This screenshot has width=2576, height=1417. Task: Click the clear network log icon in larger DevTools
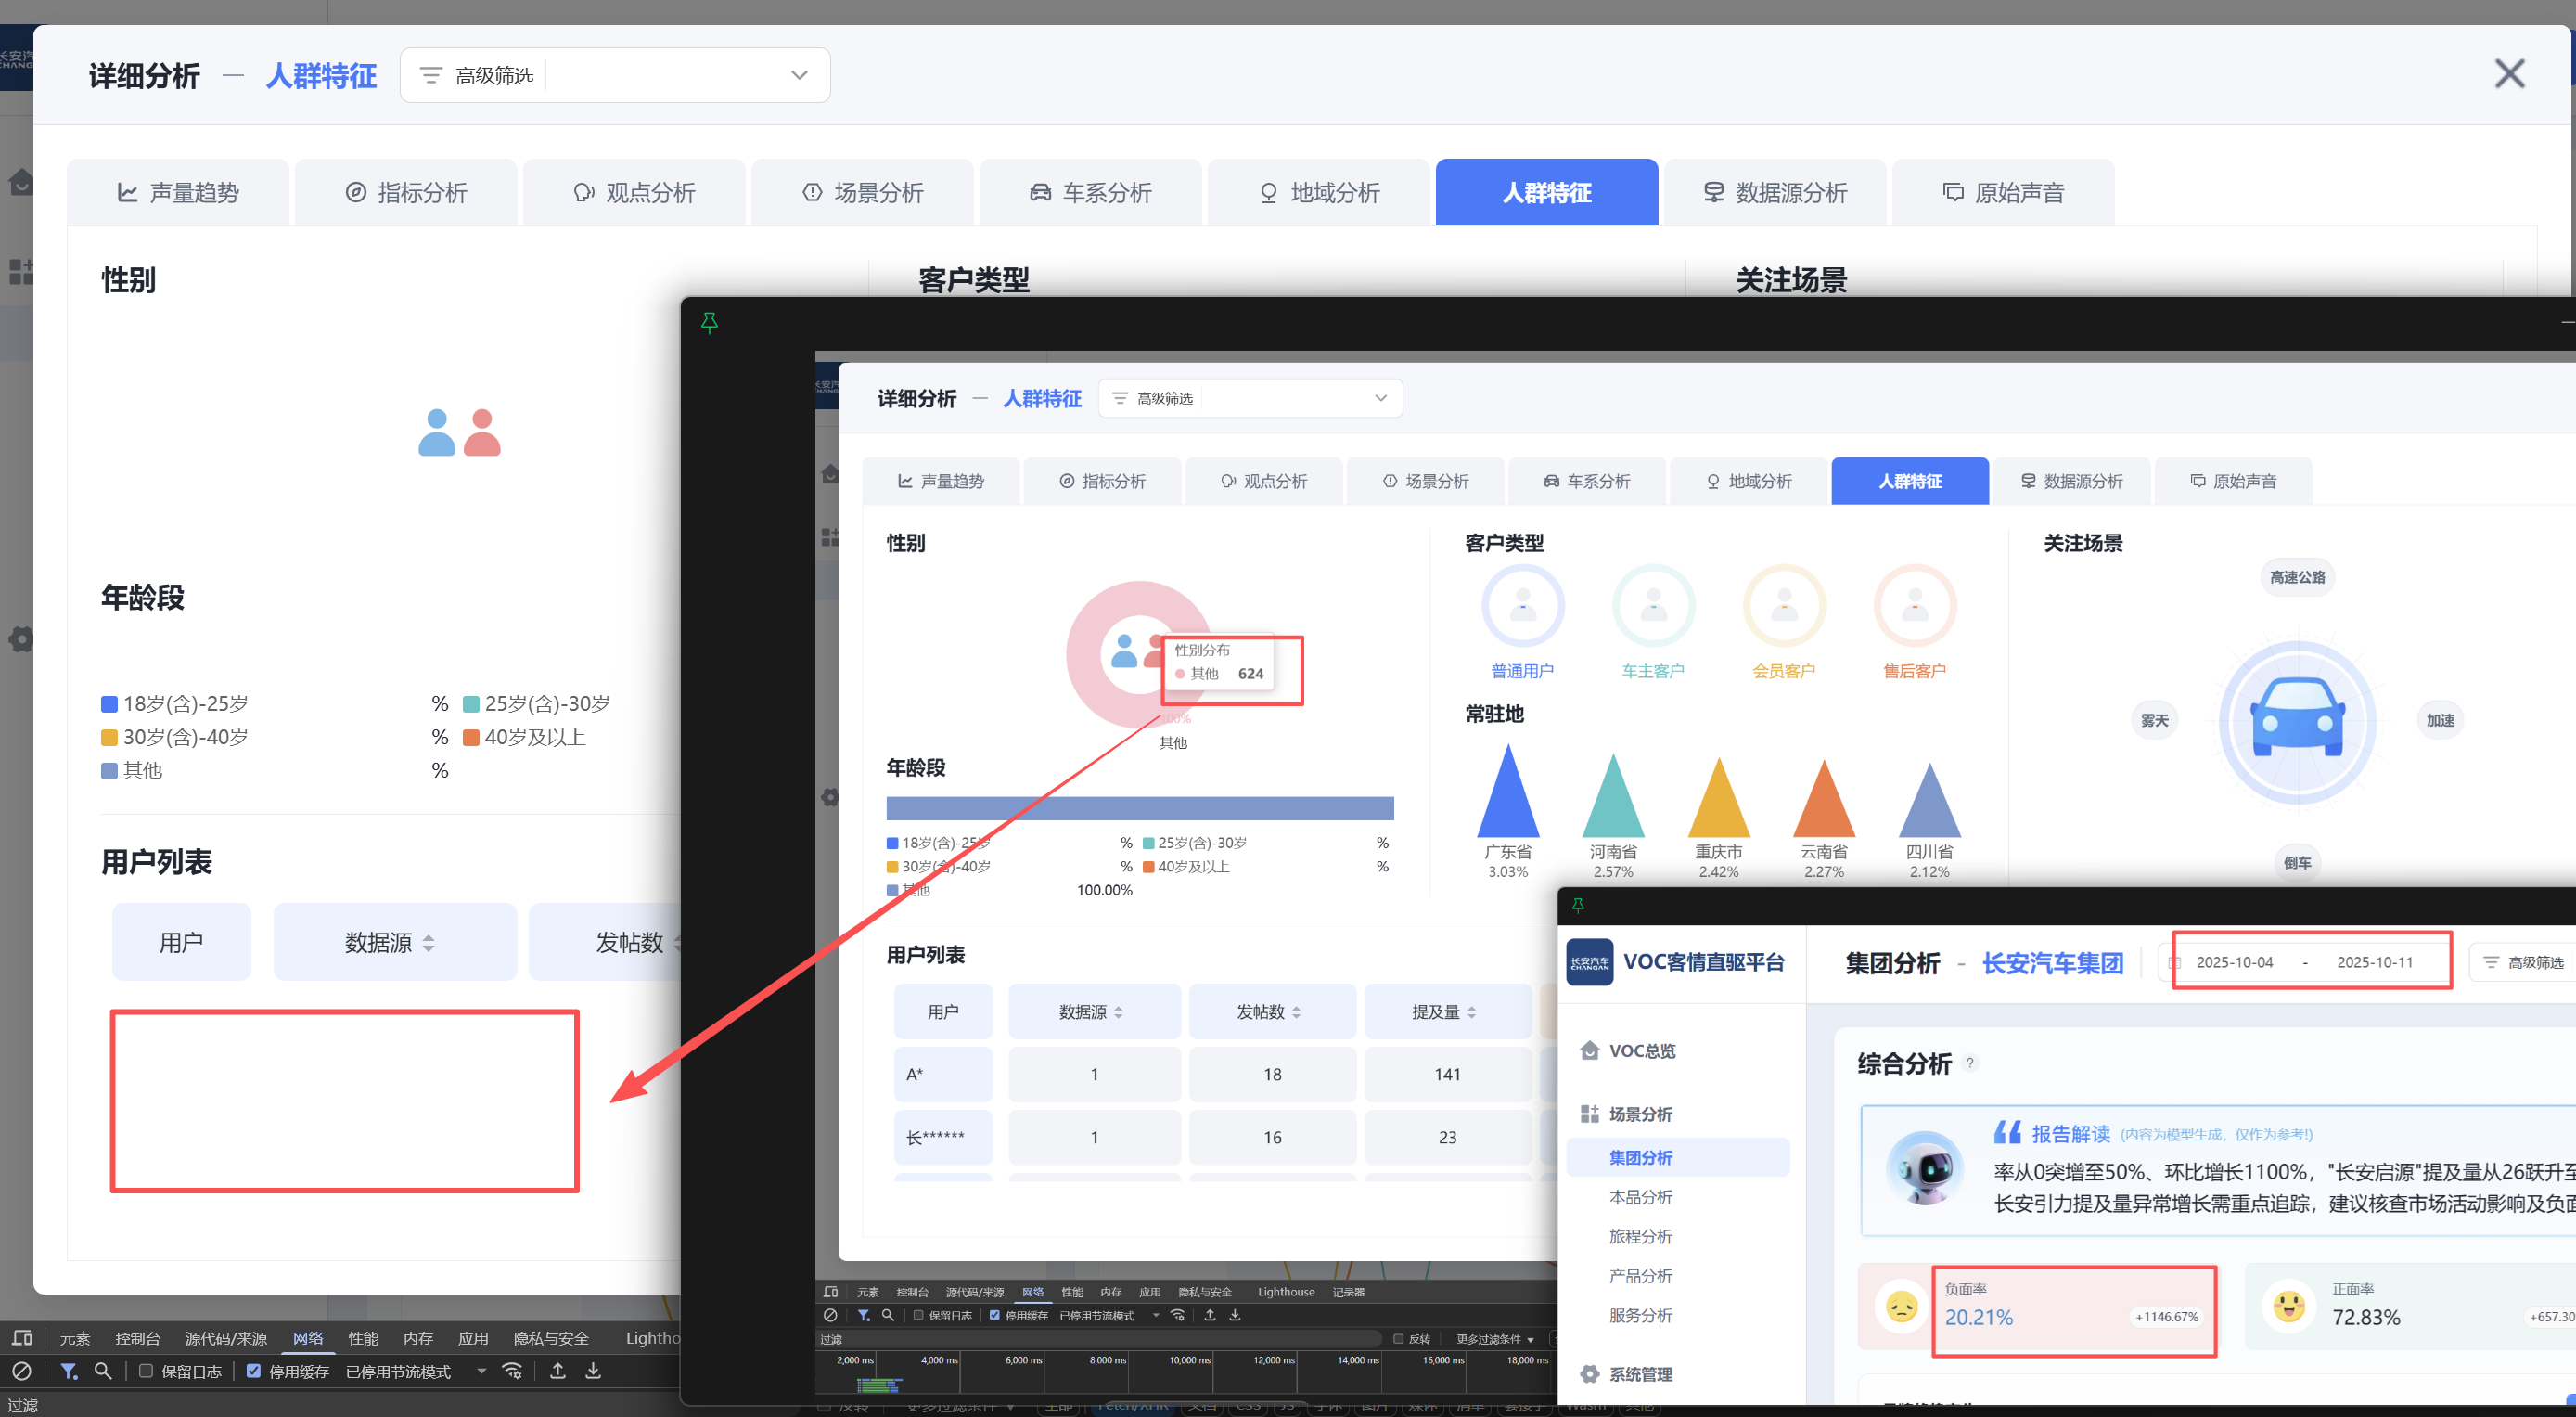pyautogui.click(x=22, y=1371)
